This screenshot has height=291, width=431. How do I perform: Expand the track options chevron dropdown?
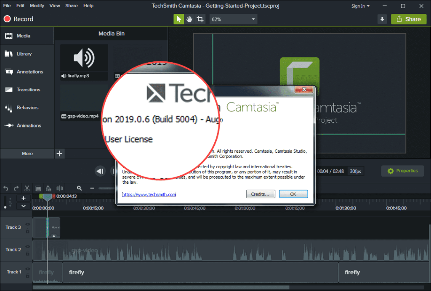pos(24,206)
